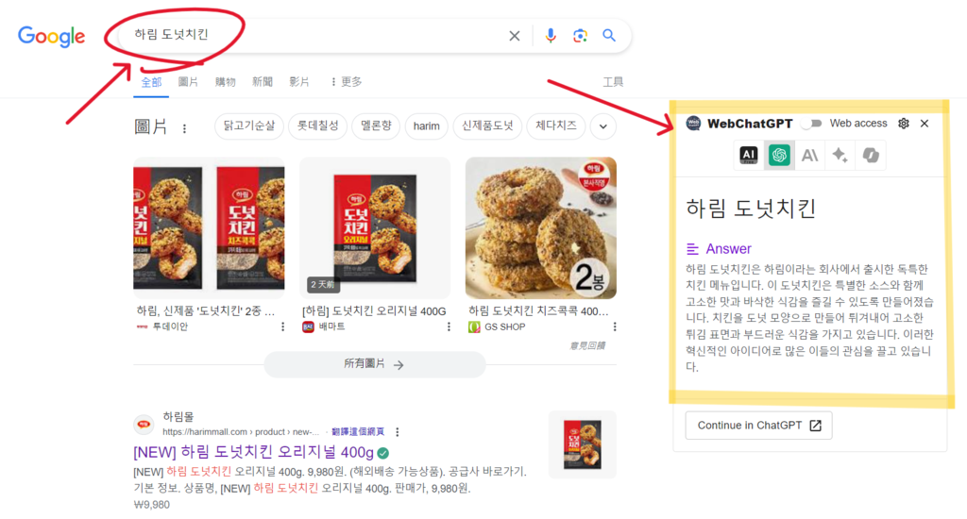The width and height of the screenshot is (967, 519).
Task: Select the 全部 results tab
Action: [x=151, y=82]
